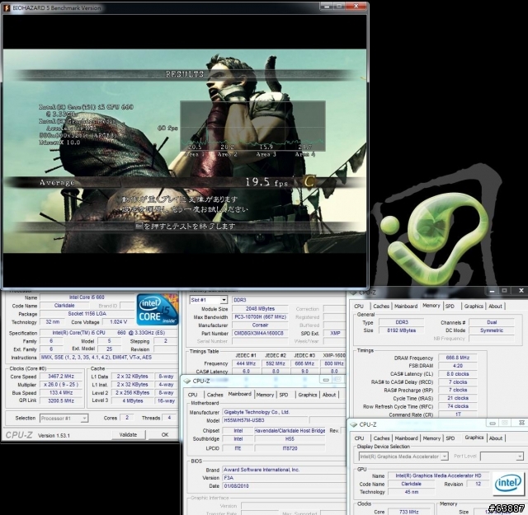This screenshot has height=515, width=528.
Task: Switch to CPU tab in Memory window
Action: pos(359,306)
